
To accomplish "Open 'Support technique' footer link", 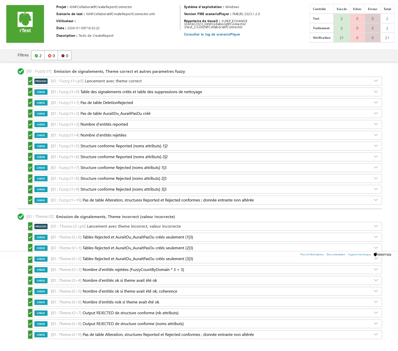I will (359, 255).
